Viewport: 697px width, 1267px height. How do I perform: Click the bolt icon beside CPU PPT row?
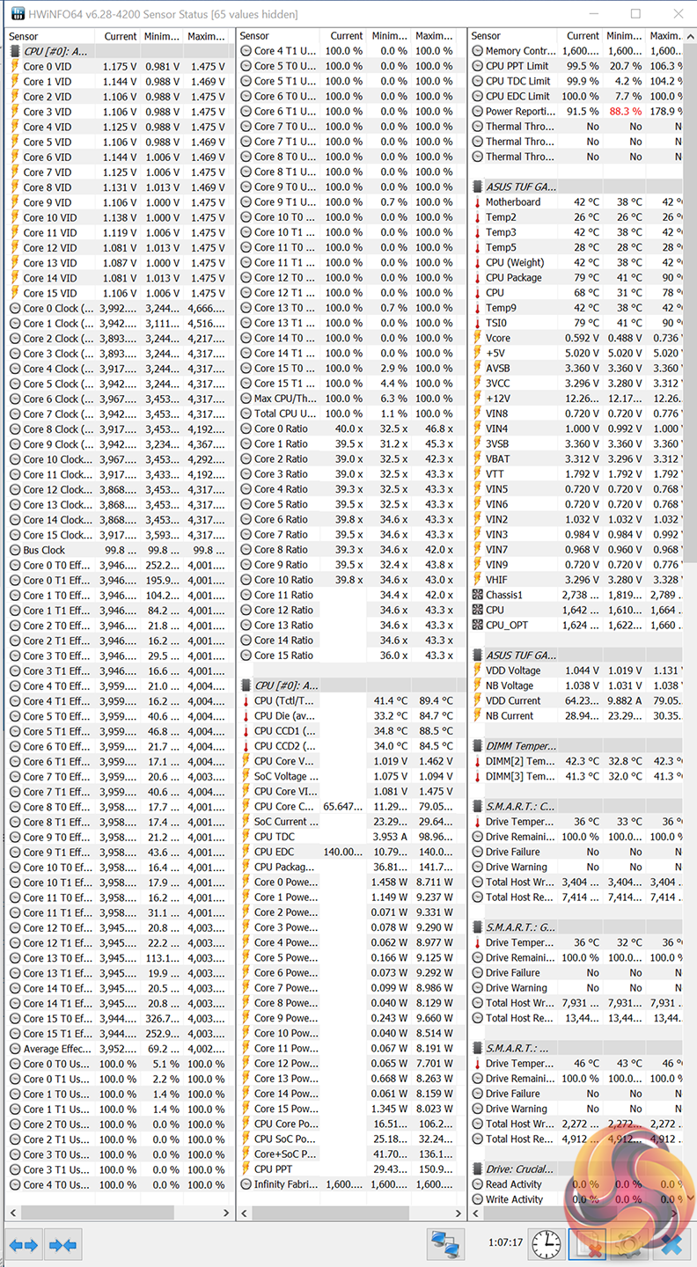tap(246, 1169)
